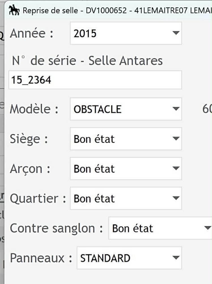212x284 pixels.
Task: Click the arrow of the Quartier combo box
Action: (176, 198)
